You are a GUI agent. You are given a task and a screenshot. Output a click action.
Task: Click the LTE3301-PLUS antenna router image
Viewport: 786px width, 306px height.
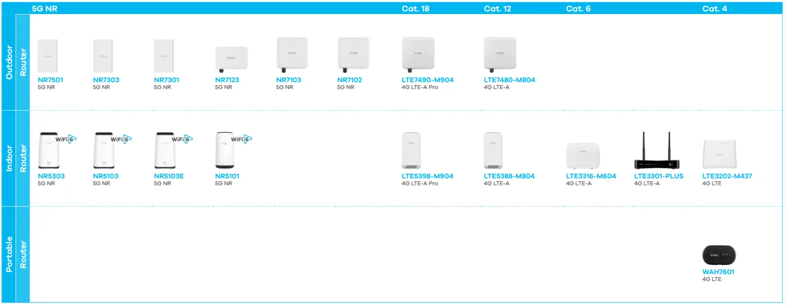(x=657, y=150)
